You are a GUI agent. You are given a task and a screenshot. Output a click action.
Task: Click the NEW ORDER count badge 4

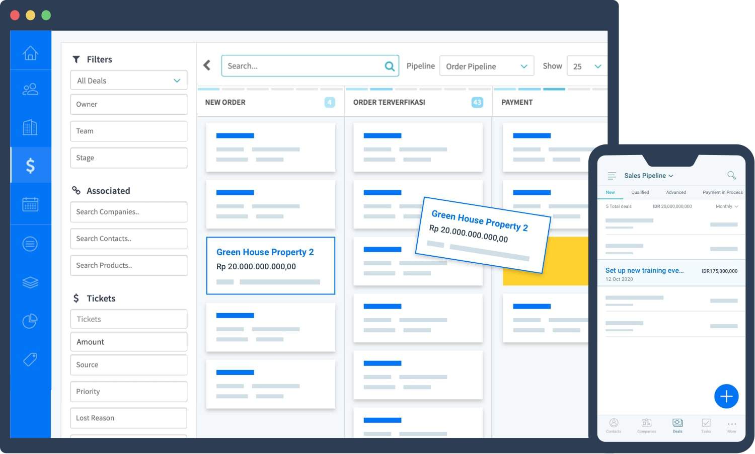[330, 102]
